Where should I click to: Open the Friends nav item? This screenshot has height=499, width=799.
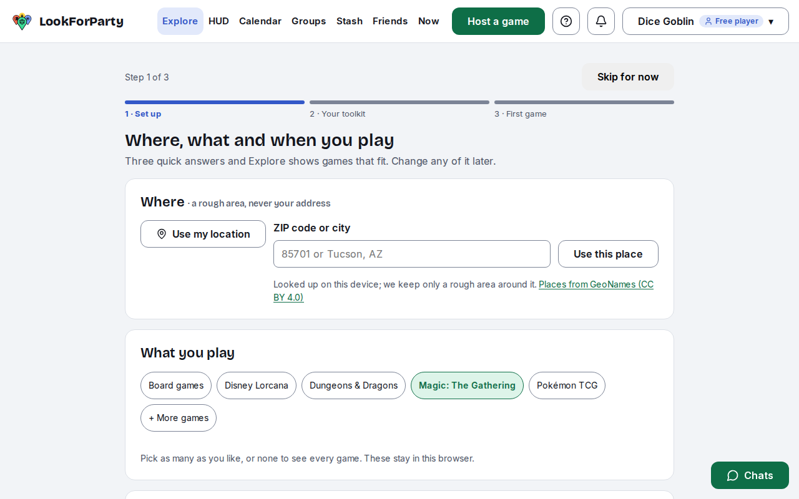point(390,21)
